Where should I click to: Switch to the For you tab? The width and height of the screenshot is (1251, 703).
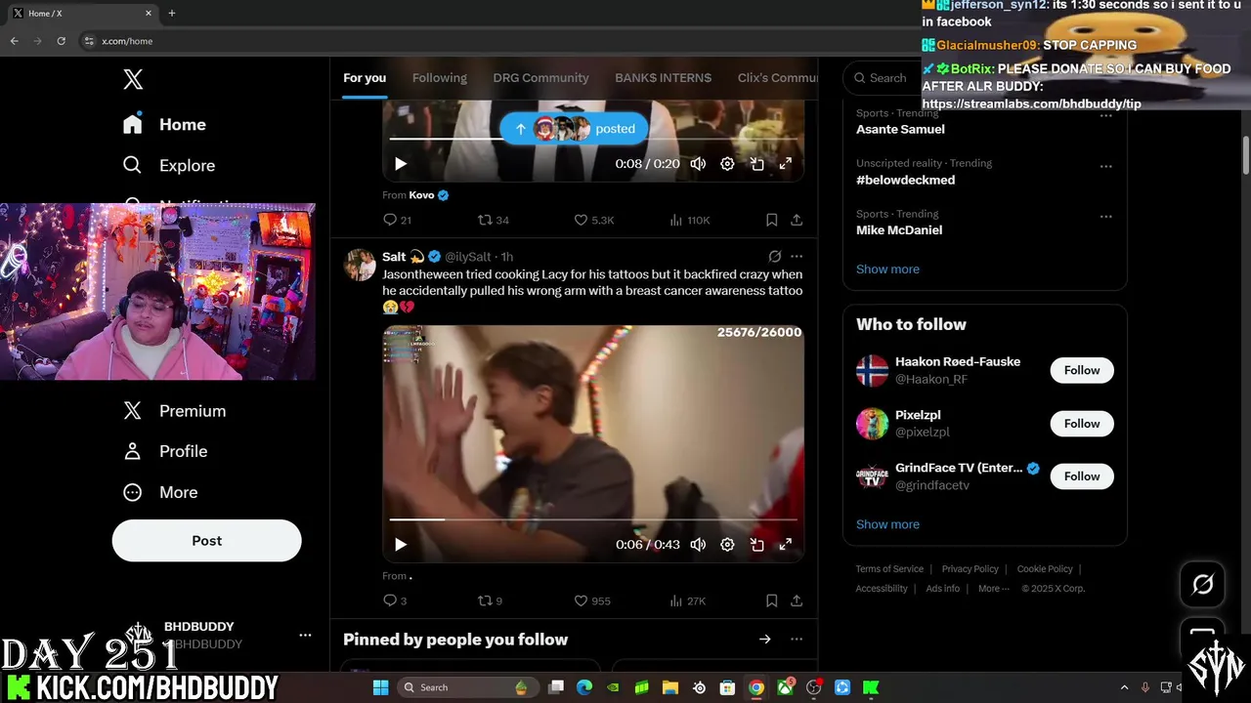[365, 78]
